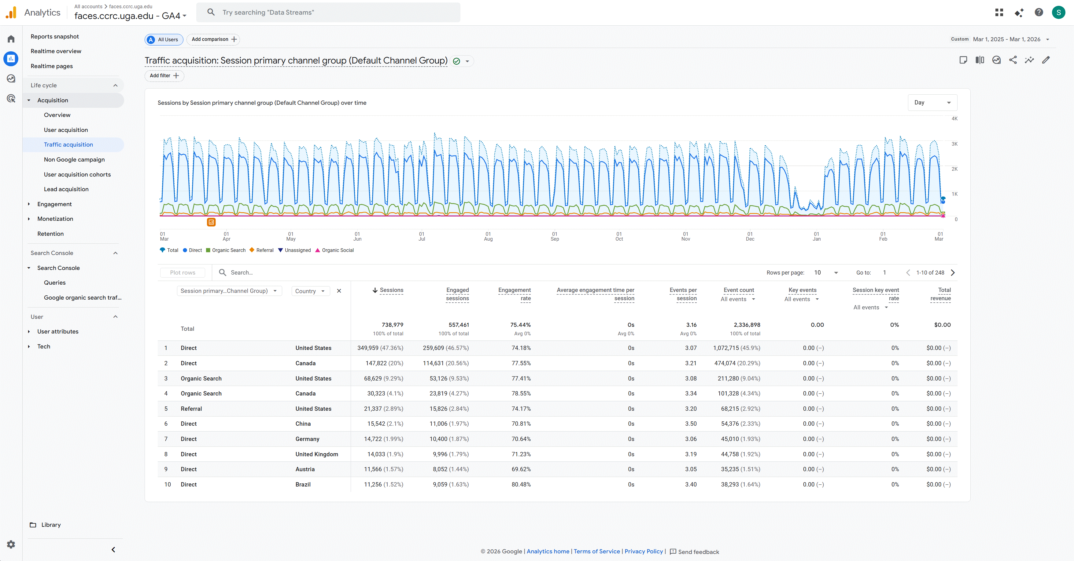Click the Add filter button
This screenshot has width=1074, height=561.
[x=164, y=76]
